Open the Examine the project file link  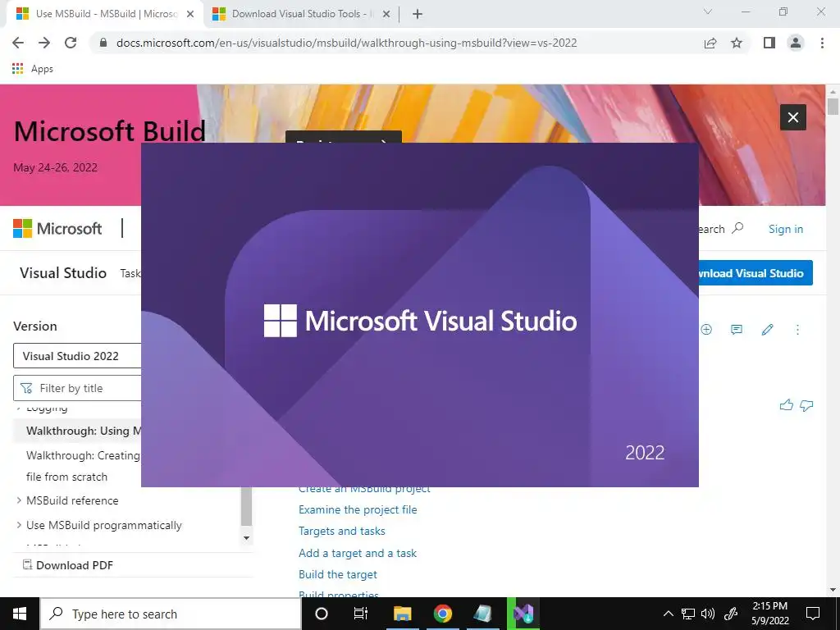pos(358,509)
